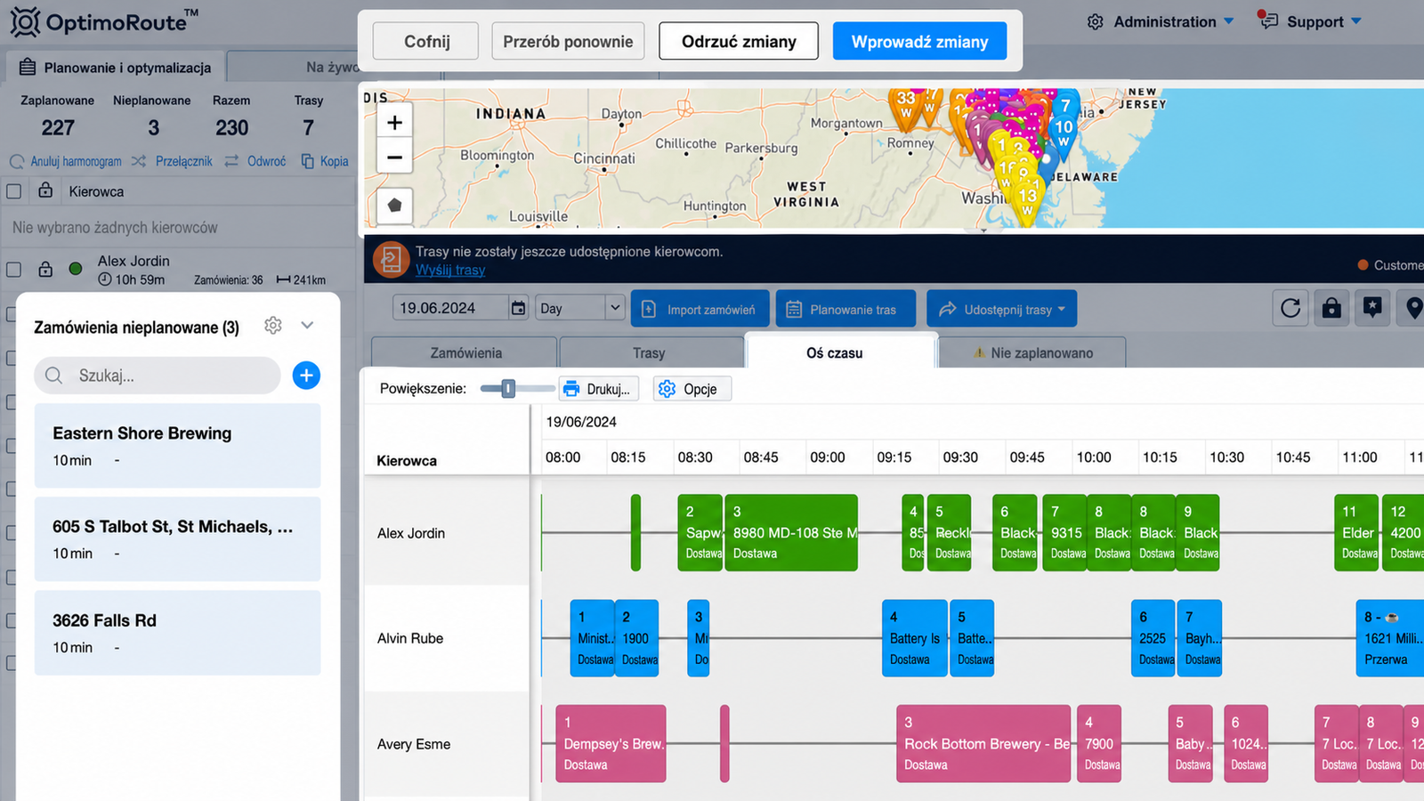Click Alex Jordin stop 7 labeled 9315
The width and height of the screenshot is (1424, 801).
pos(1064,532)
